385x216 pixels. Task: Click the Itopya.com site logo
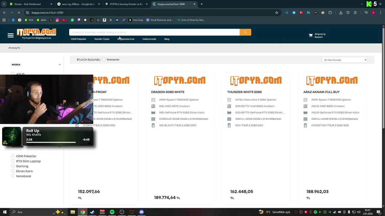(x=36, y=34)
